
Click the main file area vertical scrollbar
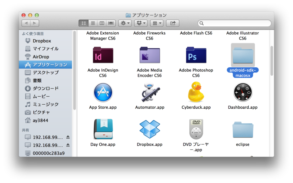tap(272, 61)
